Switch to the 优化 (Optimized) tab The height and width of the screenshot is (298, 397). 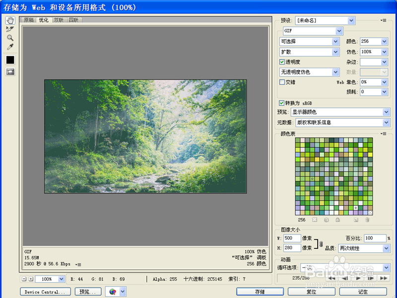click(x=44, y=20)
